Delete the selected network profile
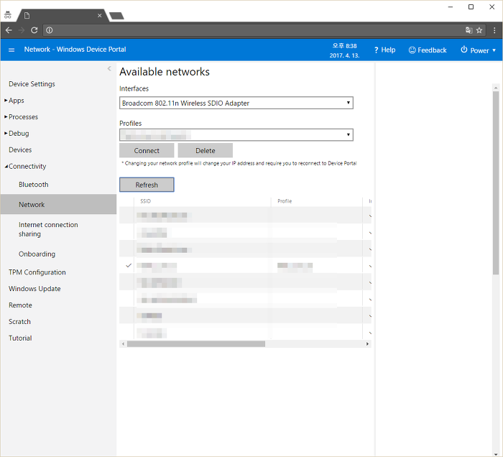 [x=206, y=150]
